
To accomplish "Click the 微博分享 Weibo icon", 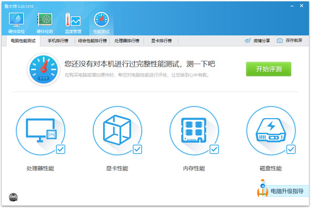I will point(248,41).
